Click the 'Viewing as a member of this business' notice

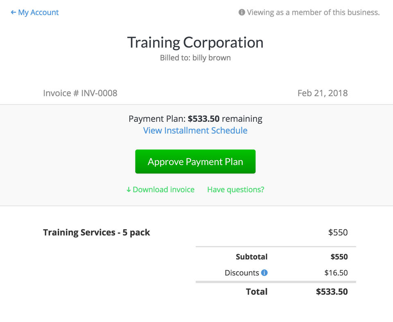tap(313, 13)
